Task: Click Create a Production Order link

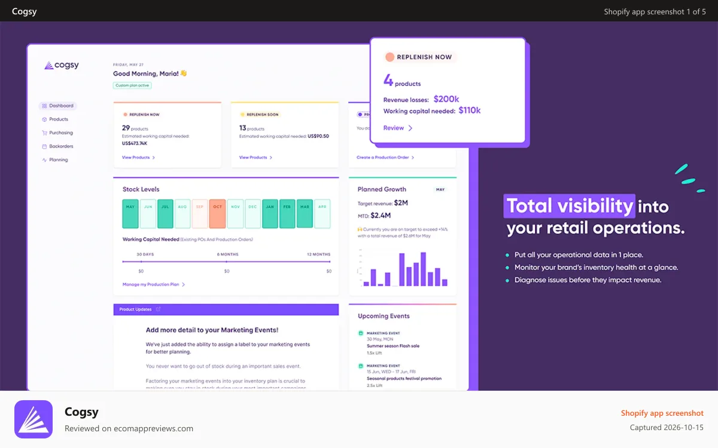Action: point(385,158)
